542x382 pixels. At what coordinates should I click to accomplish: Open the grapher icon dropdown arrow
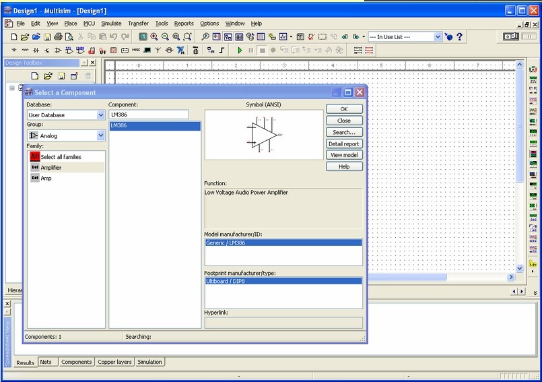291,36
